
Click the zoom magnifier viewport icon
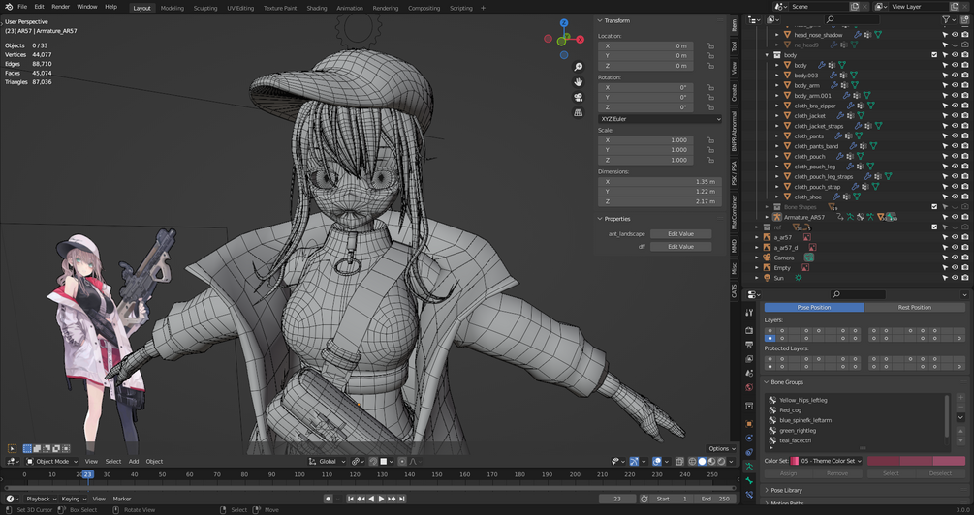click(579, 67)
